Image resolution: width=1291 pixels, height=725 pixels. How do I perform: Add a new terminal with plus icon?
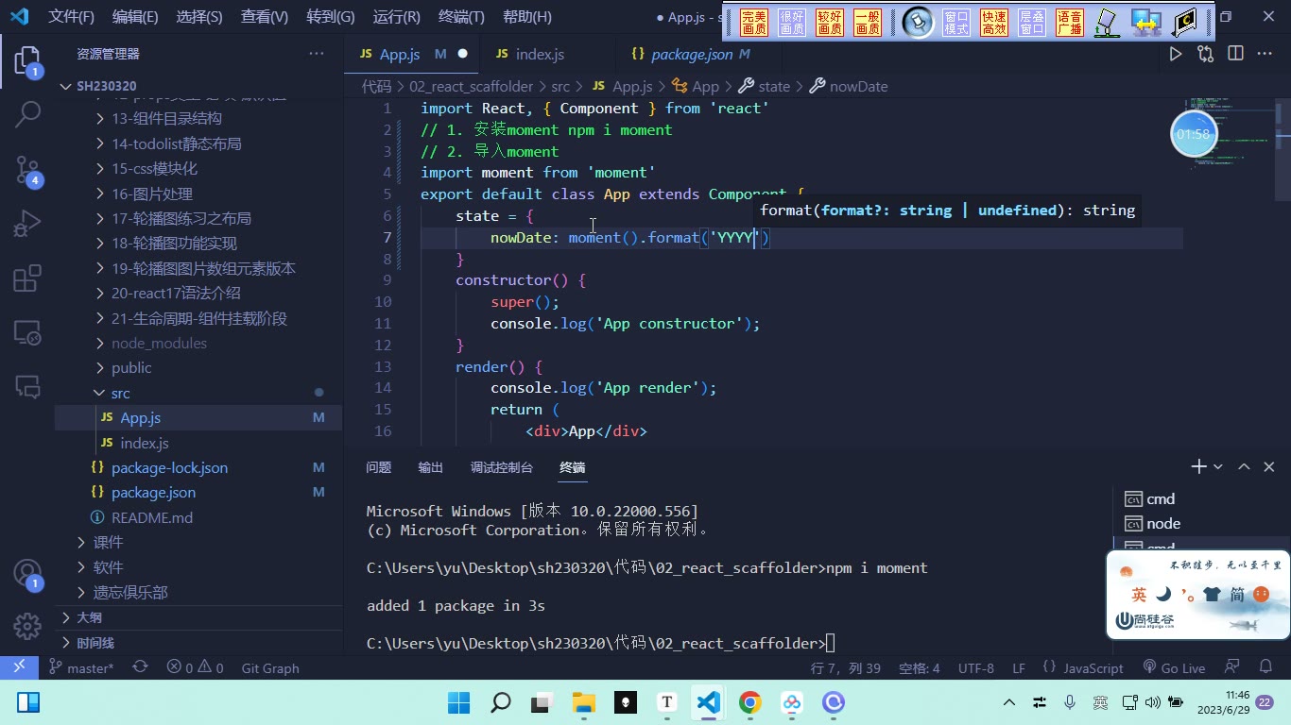pyautogui.click(x=1197, y=466)
